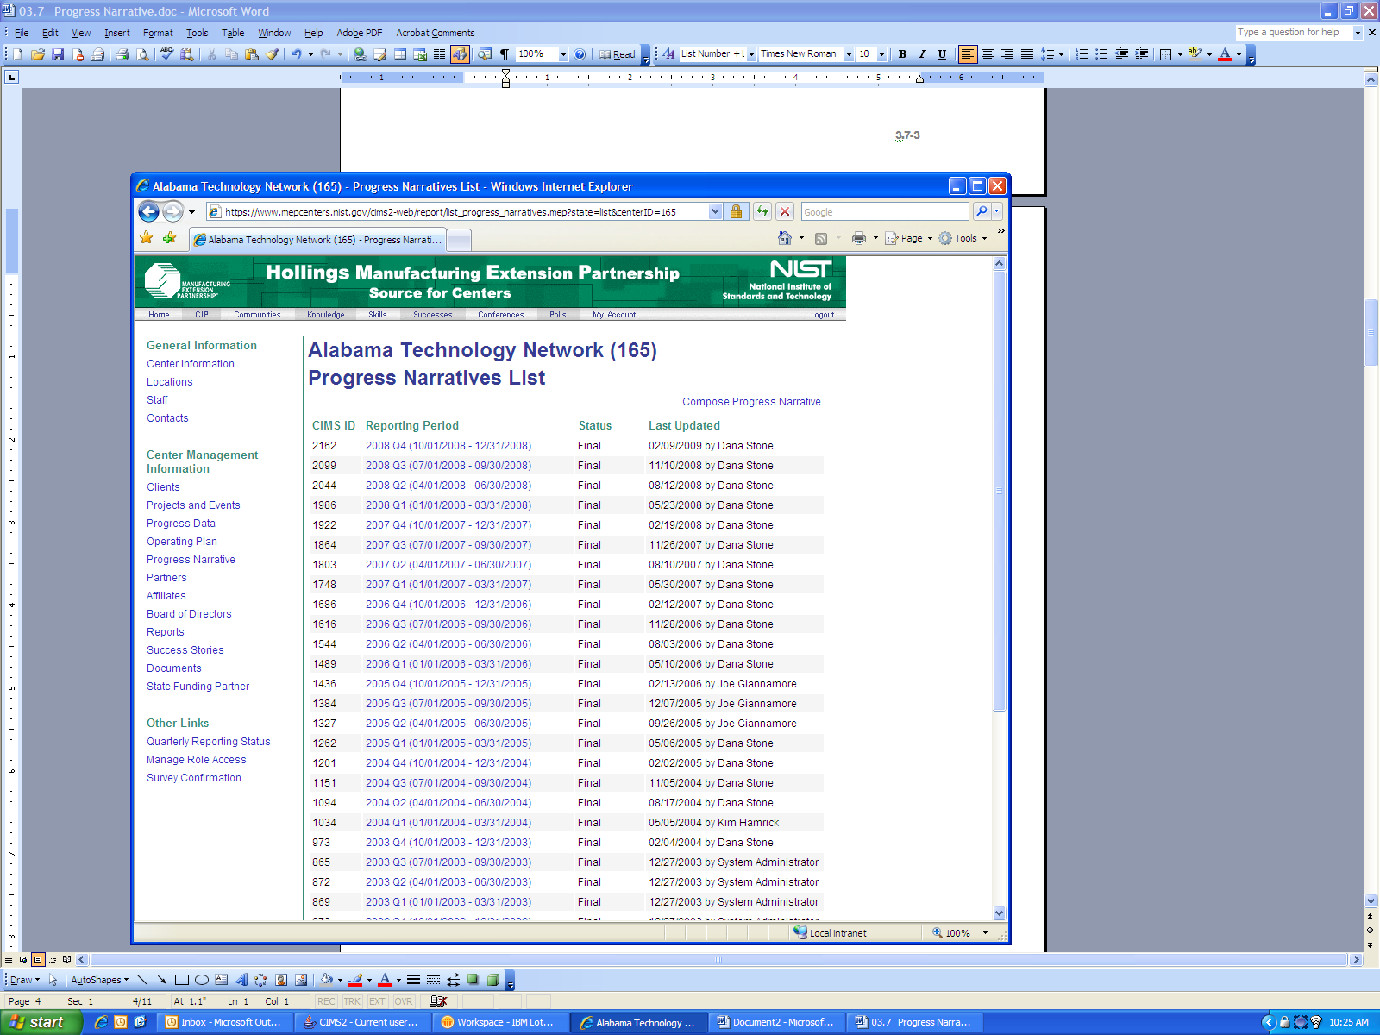Expand the line spacing options arrow

coord(1061,54)
